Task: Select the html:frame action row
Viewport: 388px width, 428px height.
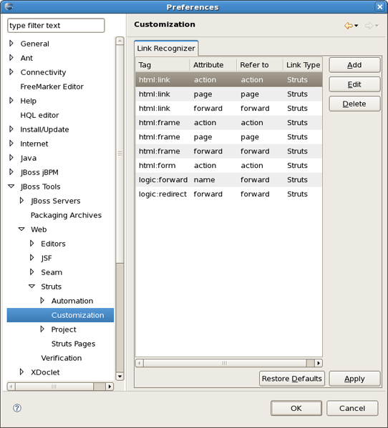Action: pos(229,123)
